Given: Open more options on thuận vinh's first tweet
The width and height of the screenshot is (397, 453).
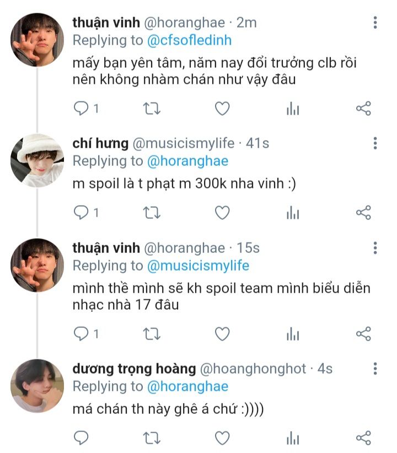Looking at the screenshot, I should point(375,23).
